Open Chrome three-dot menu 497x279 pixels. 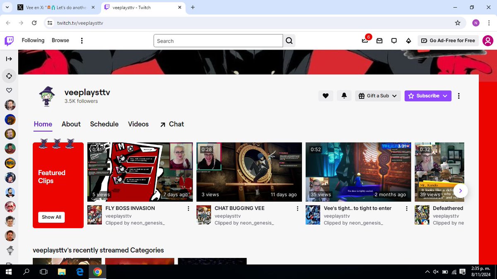[x=488, y=23]
